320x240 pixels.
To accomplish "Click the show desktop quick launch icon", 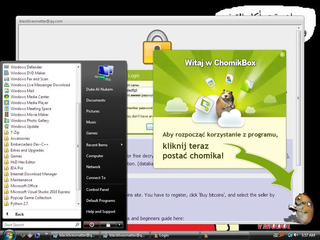I will pyautogui.click(x=37, y=235).
